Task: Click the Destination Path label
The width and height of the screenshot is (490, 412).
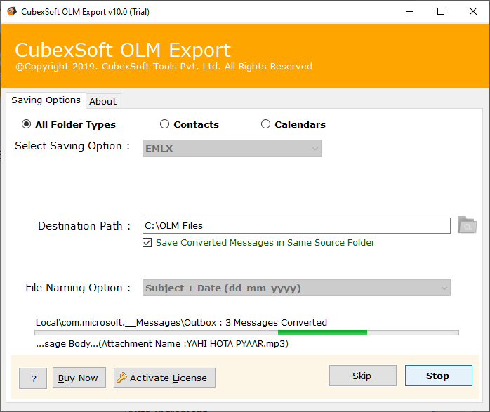Action: [84, 226]
